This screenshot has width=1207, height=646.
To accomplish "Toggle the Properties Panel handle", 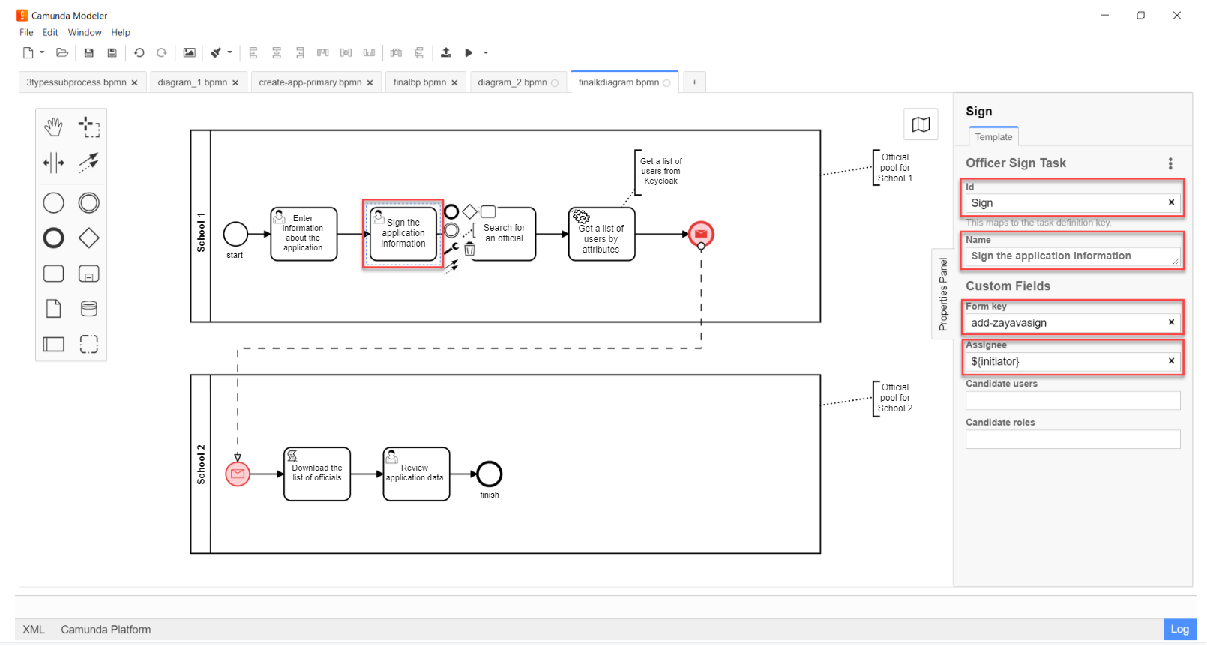I will click(x=942, y=294).
